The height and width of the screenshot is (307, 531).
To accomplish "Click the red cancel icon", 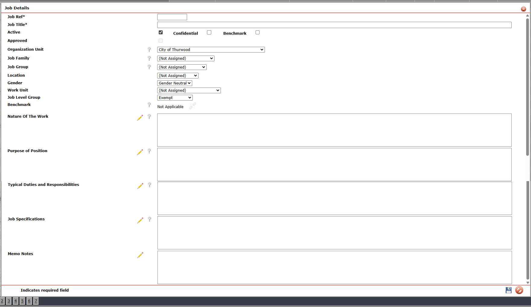I will coord(519,290).
